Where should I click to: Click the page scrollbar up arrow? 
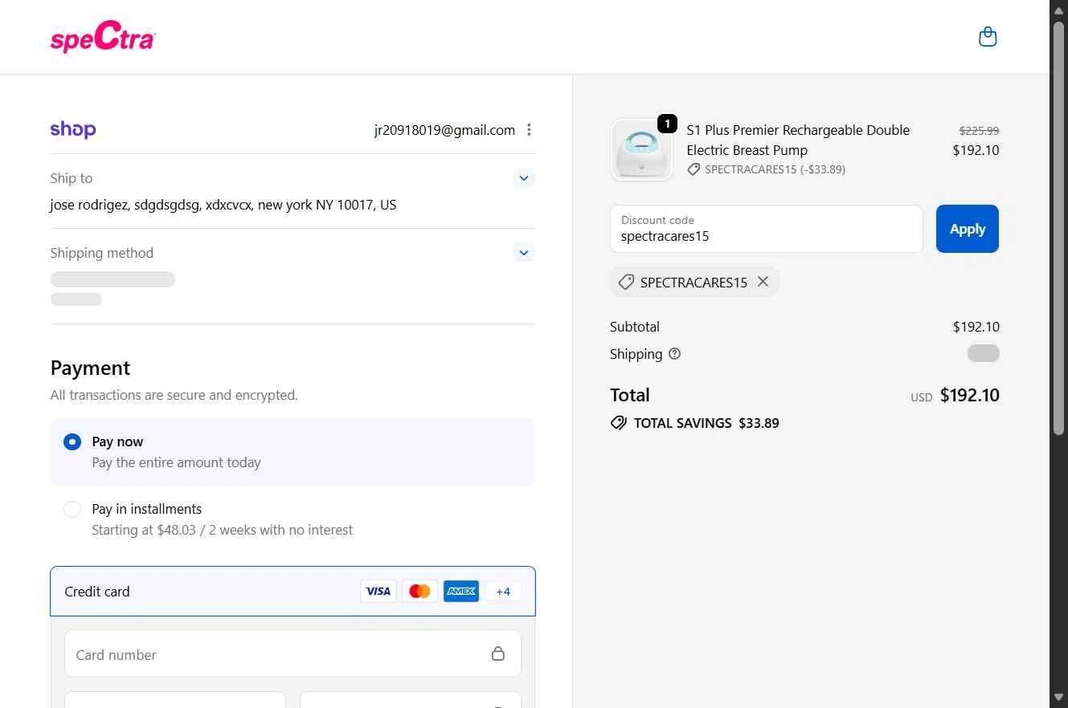coord(1058,10)
